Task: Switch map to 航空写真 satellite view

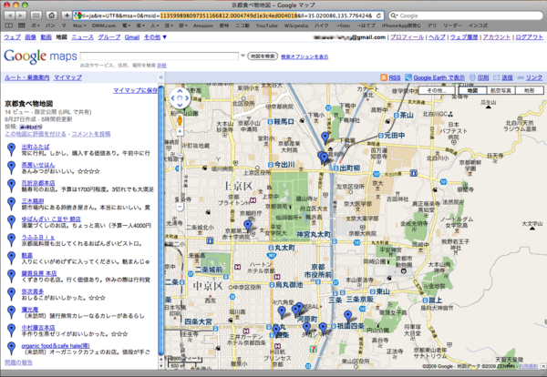Action: (x=501, y=90)
